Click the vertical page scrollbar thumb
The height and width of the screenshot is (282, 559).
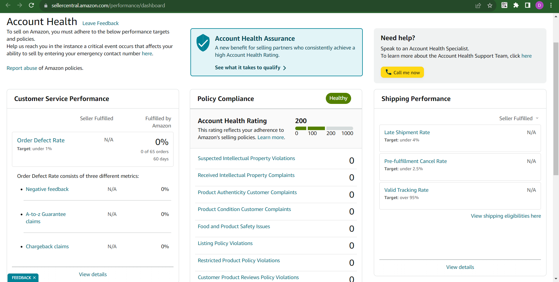(x=556, y=109)
